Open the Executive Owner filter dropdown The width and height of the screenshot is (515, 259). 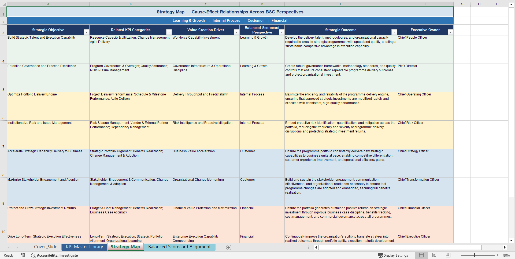click(x=450, y=32)
